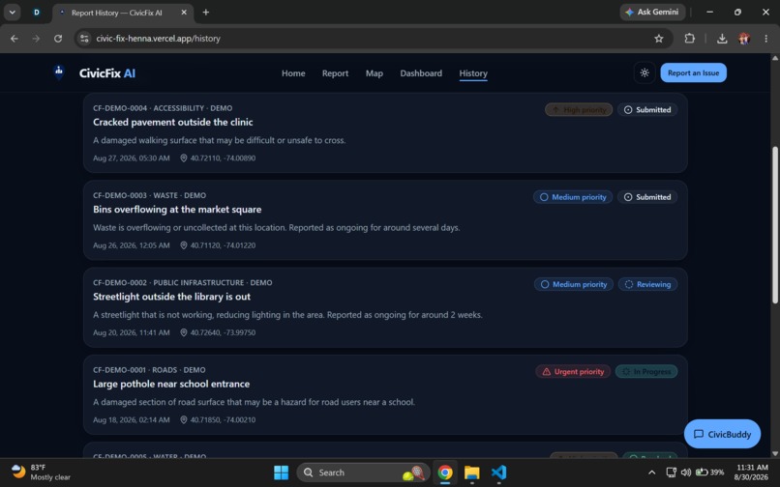Click the taskbar Search box

(x=364, y=473)
